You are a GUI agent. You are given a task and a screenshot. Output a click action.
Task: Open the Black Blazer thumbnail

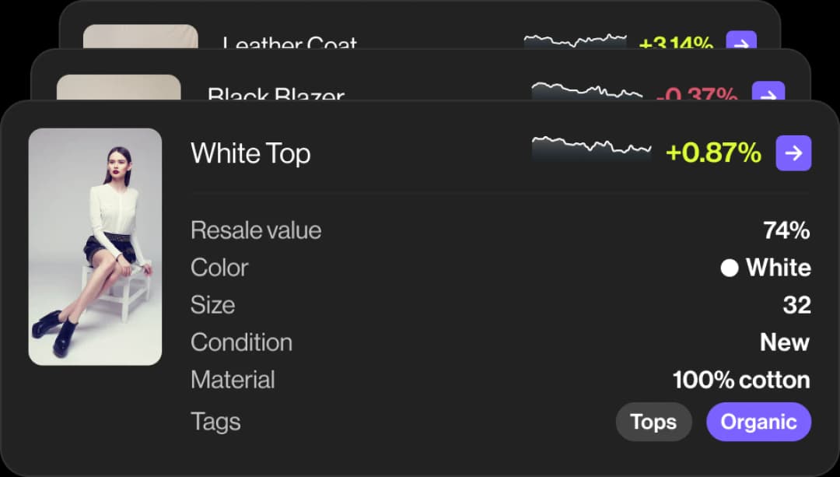(118, 87)
